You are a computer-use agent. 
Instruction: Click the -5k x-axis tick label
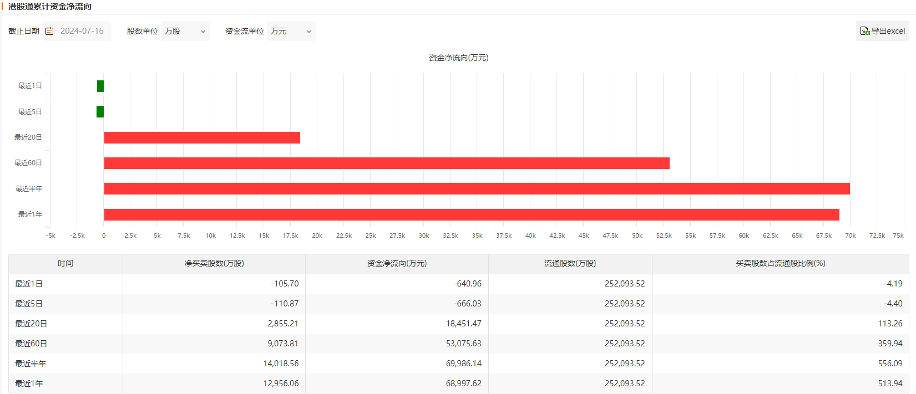click(50, 236)
